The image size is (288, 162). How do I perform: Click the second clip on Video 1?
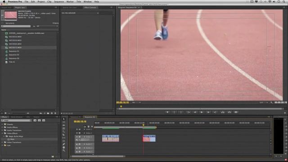coord(149,138)
